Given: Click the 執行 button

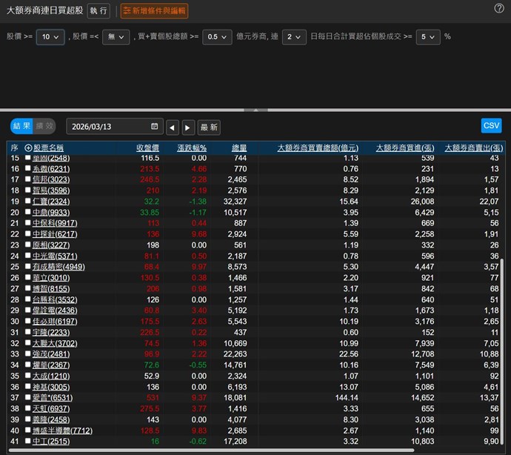Looking at the screenshot, I should [x=98, y=11].
